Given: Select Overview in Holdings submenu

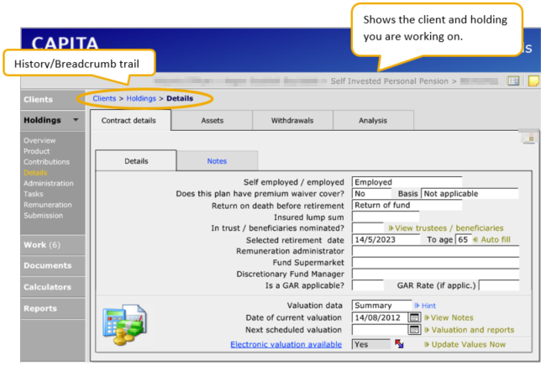Looking at the screenshot, I should pos(39,141).
